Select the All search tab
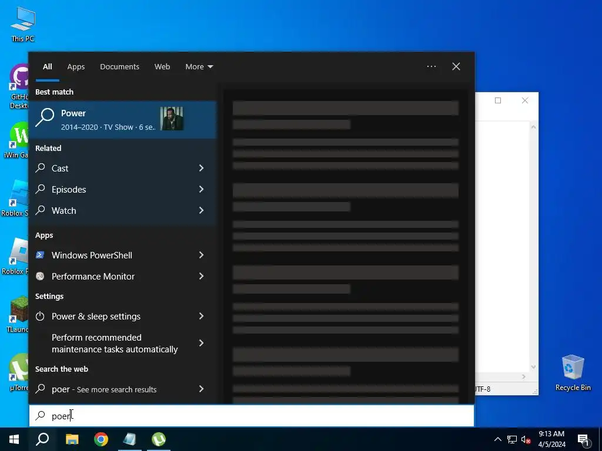The height and width of the screenshot is (451, 602). tap(47, 67)
